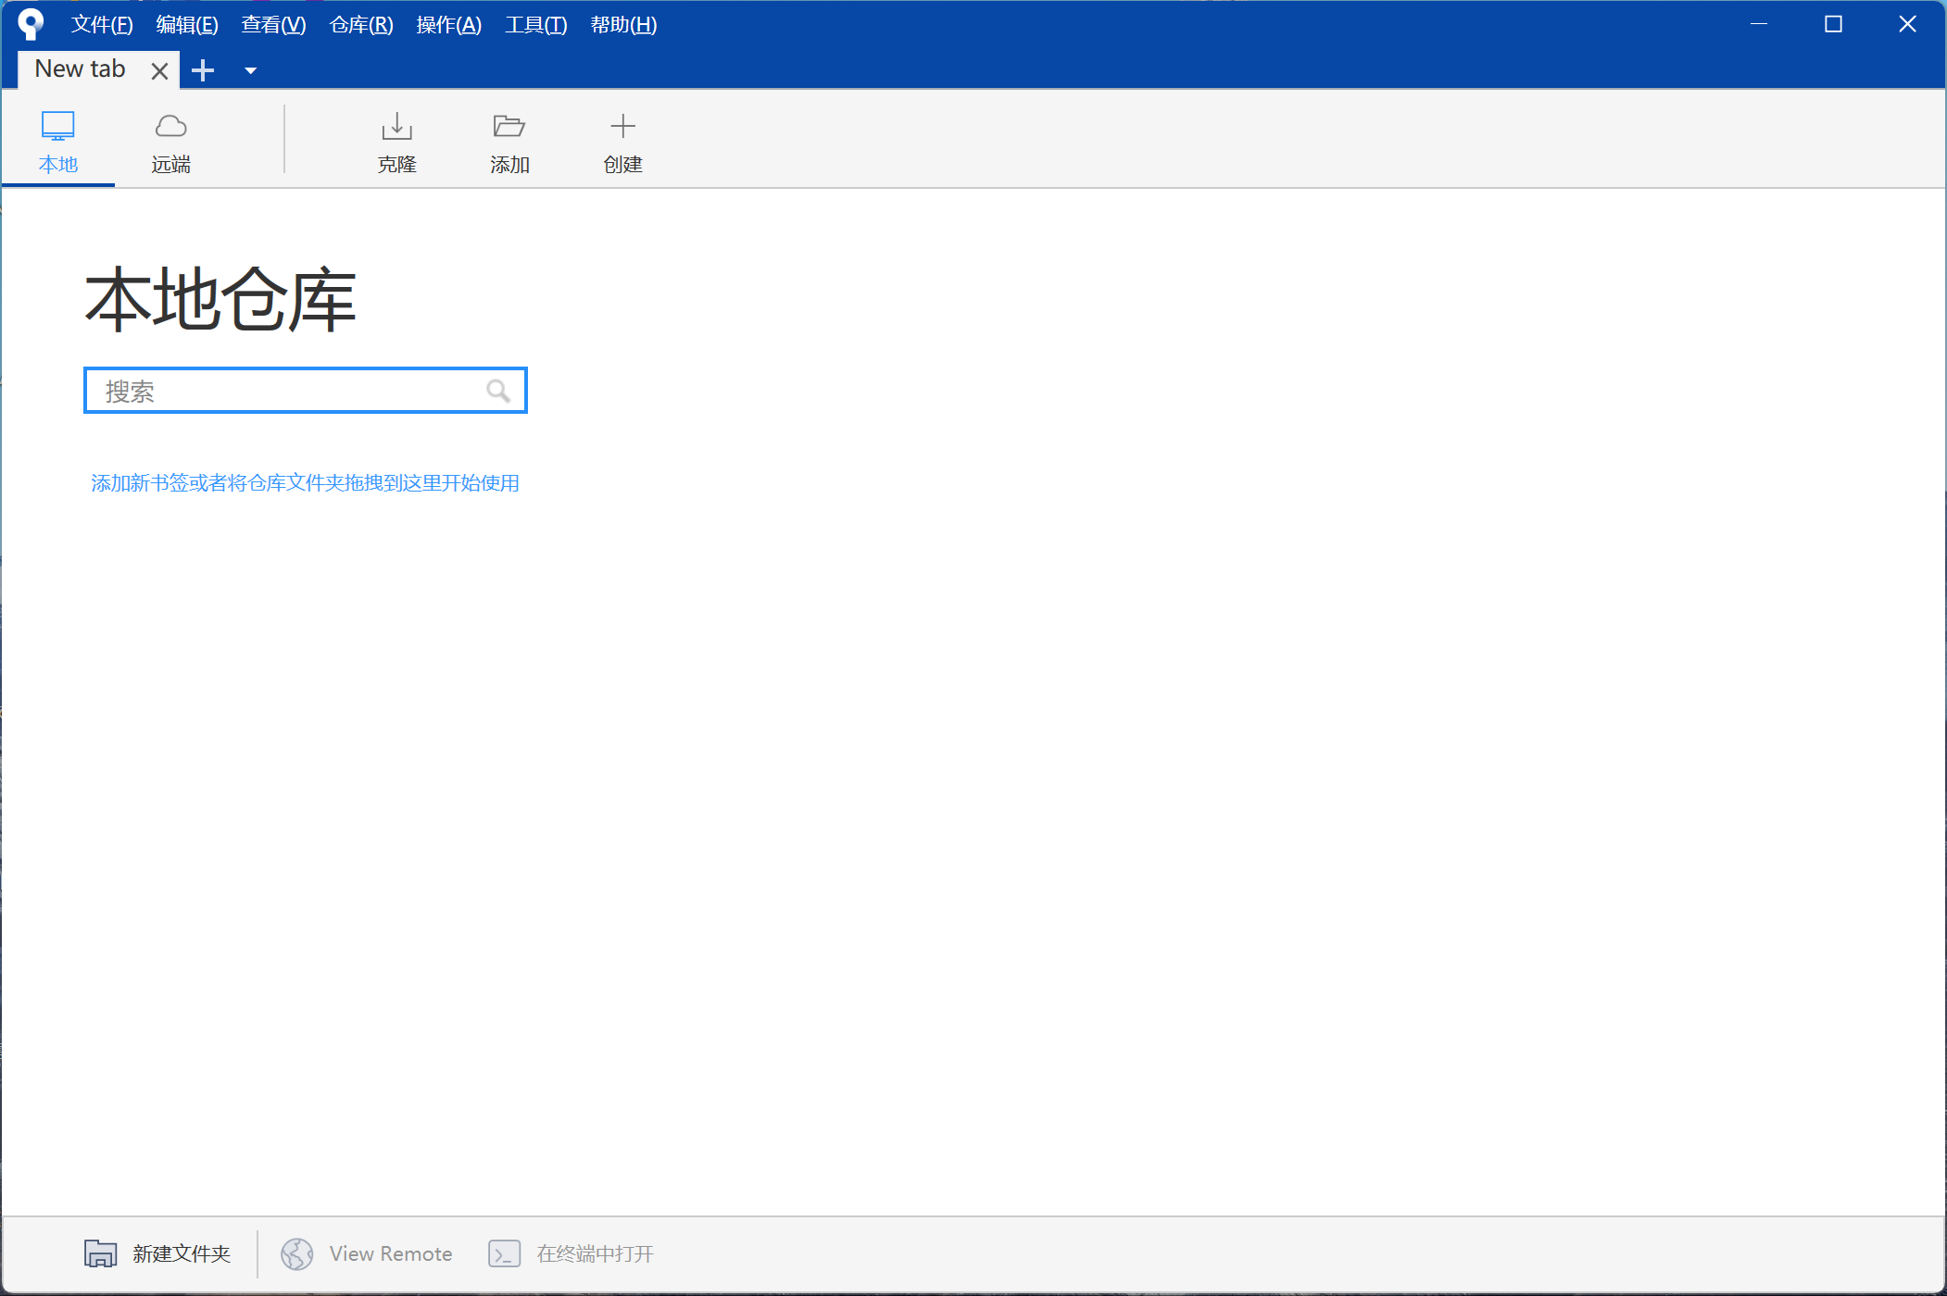Click the View Remote globe icon
The height and width of the screenshot is (1296, 1947).
tap(296, 1254)
